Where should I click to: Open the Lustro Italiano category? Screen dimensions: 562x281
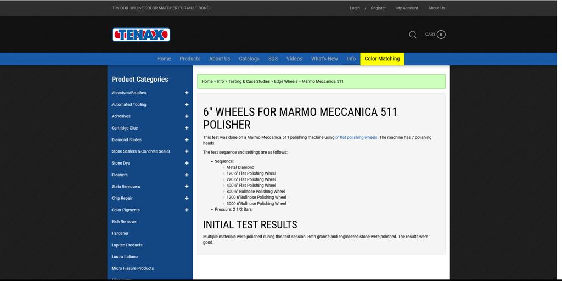coord(125,257)
